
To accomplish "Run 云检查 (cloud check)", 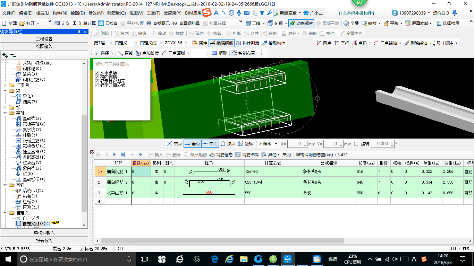I will [108, 23].
